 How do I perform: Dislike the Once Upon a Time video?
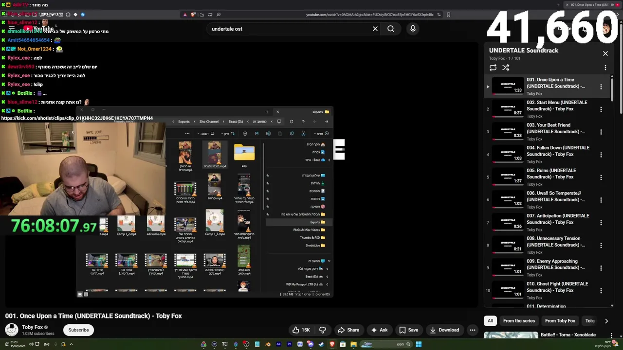[322, 330]
